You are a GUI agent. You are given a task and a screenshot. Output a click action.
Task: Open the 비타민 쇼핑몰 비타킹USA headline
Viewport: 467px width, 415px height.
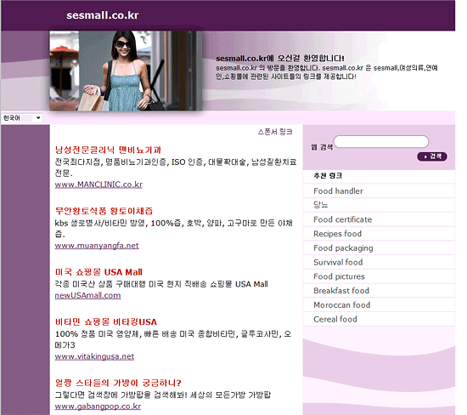point(106,322)
